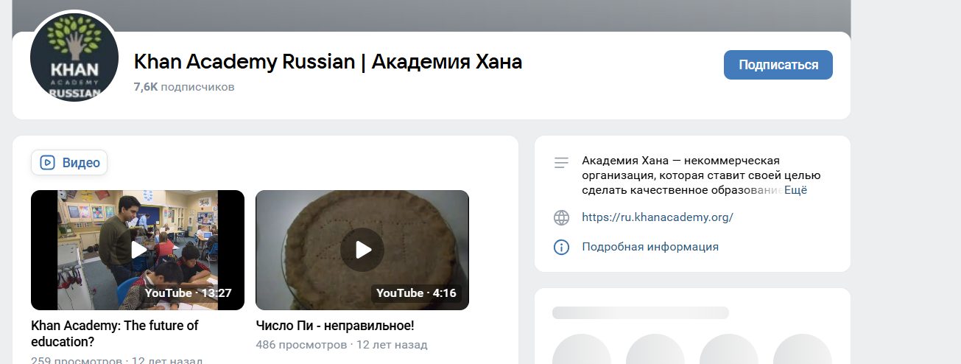Click the 7,6K подписчиков count

(184, 86)
